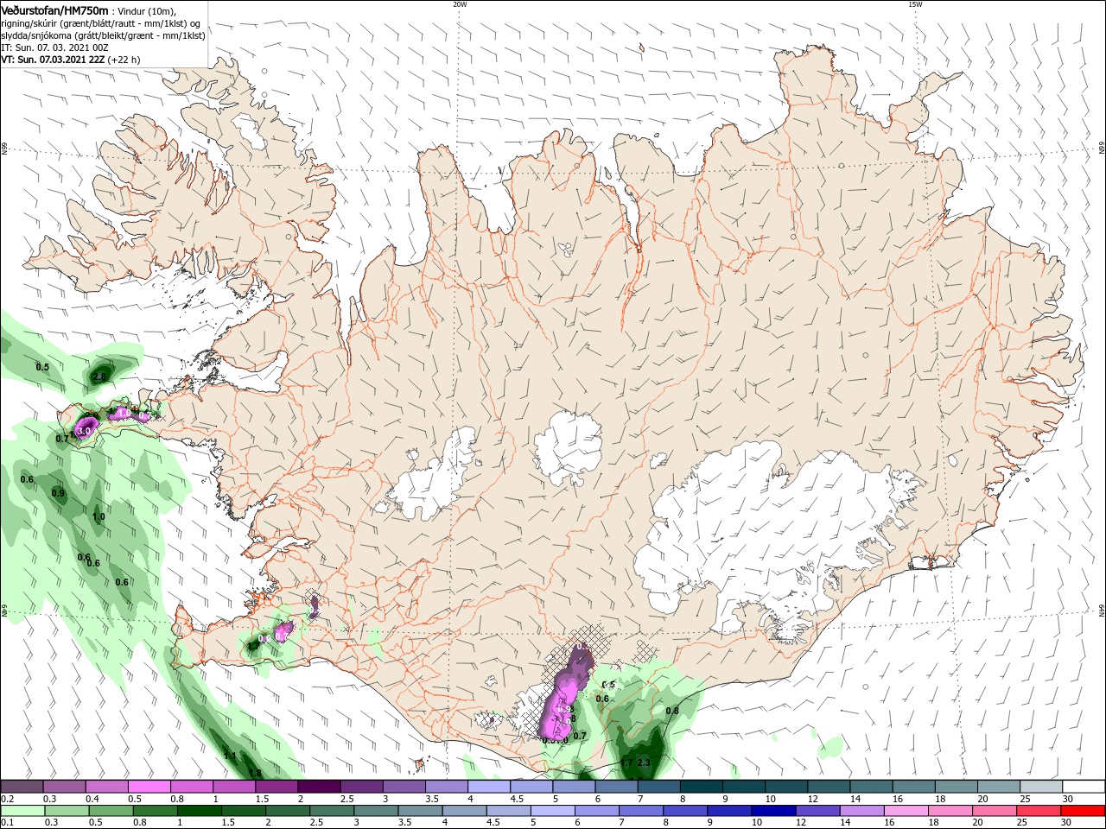Select the violet rain swatch starting at 14

pyautogui.click(x=861, y=811)
